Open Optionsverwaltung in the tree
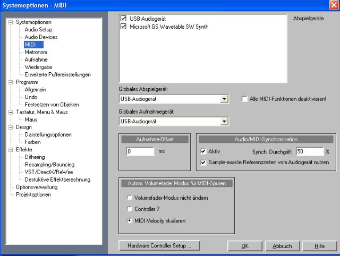 pos(37,187)
